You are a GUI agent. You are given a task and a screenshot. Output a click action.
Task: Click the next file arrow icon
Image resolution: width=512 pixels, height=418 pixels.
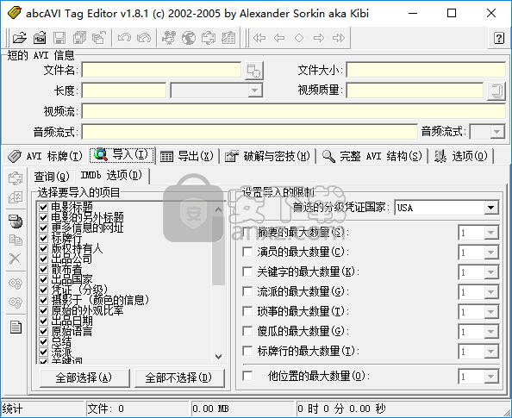coord(319,38)
